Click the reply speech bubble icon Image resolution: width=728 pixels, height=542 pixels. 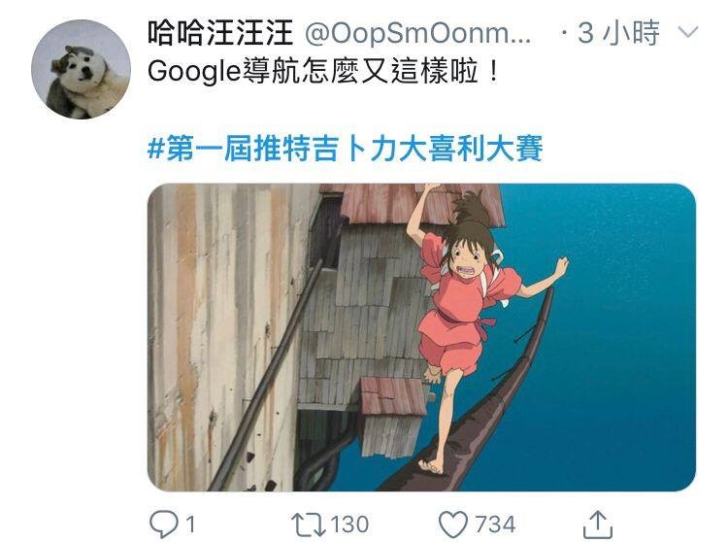click(163, 525)
